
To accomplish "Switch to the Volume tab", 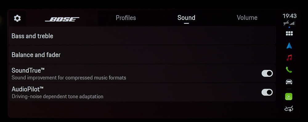I will click(247, 18).
